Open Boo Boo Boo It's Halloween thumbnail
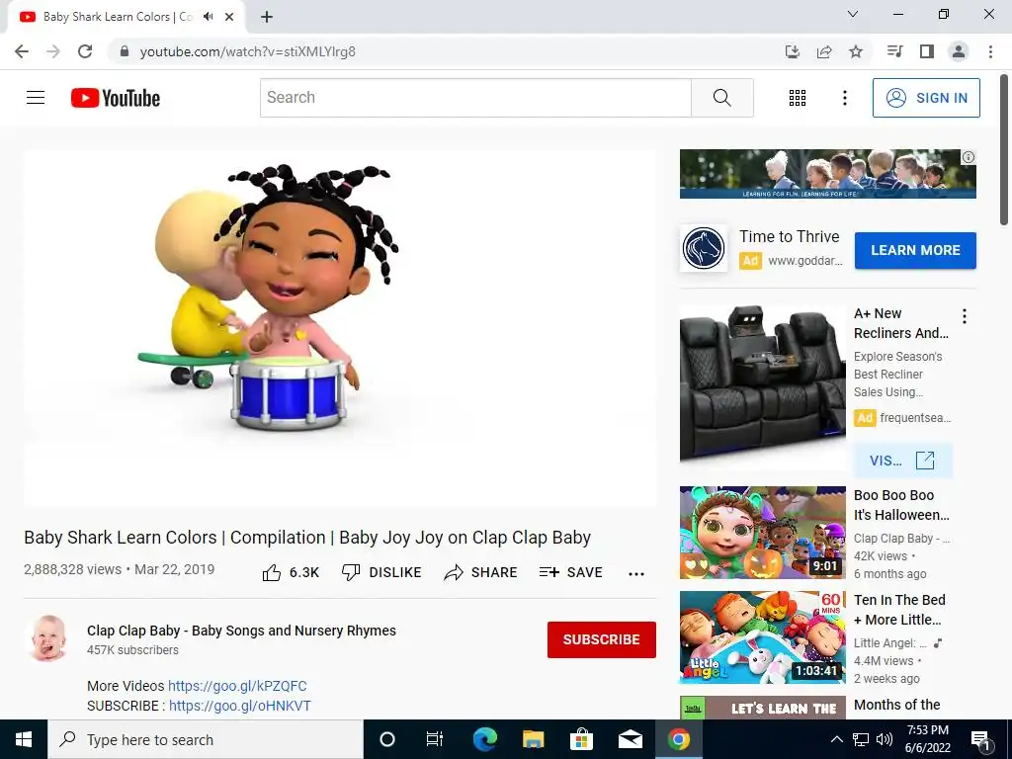The width and height of the screenshot is (1012, 759). (x=762, y=533)
